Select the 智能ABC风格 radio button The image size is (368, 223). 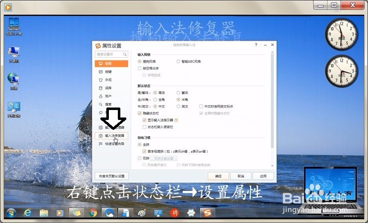click(x=178, y=61)
